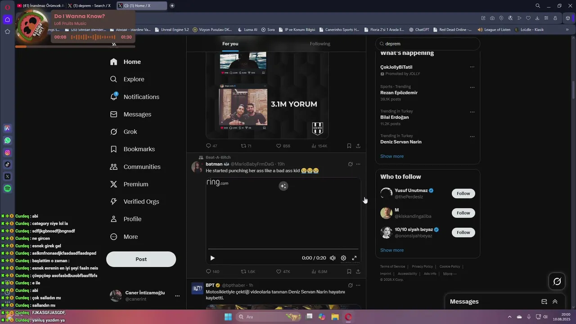Open more options for Bilal Erdoğan trend
Image resolution: width=576 pixels, height=324 pixels.
click(472, 112)
